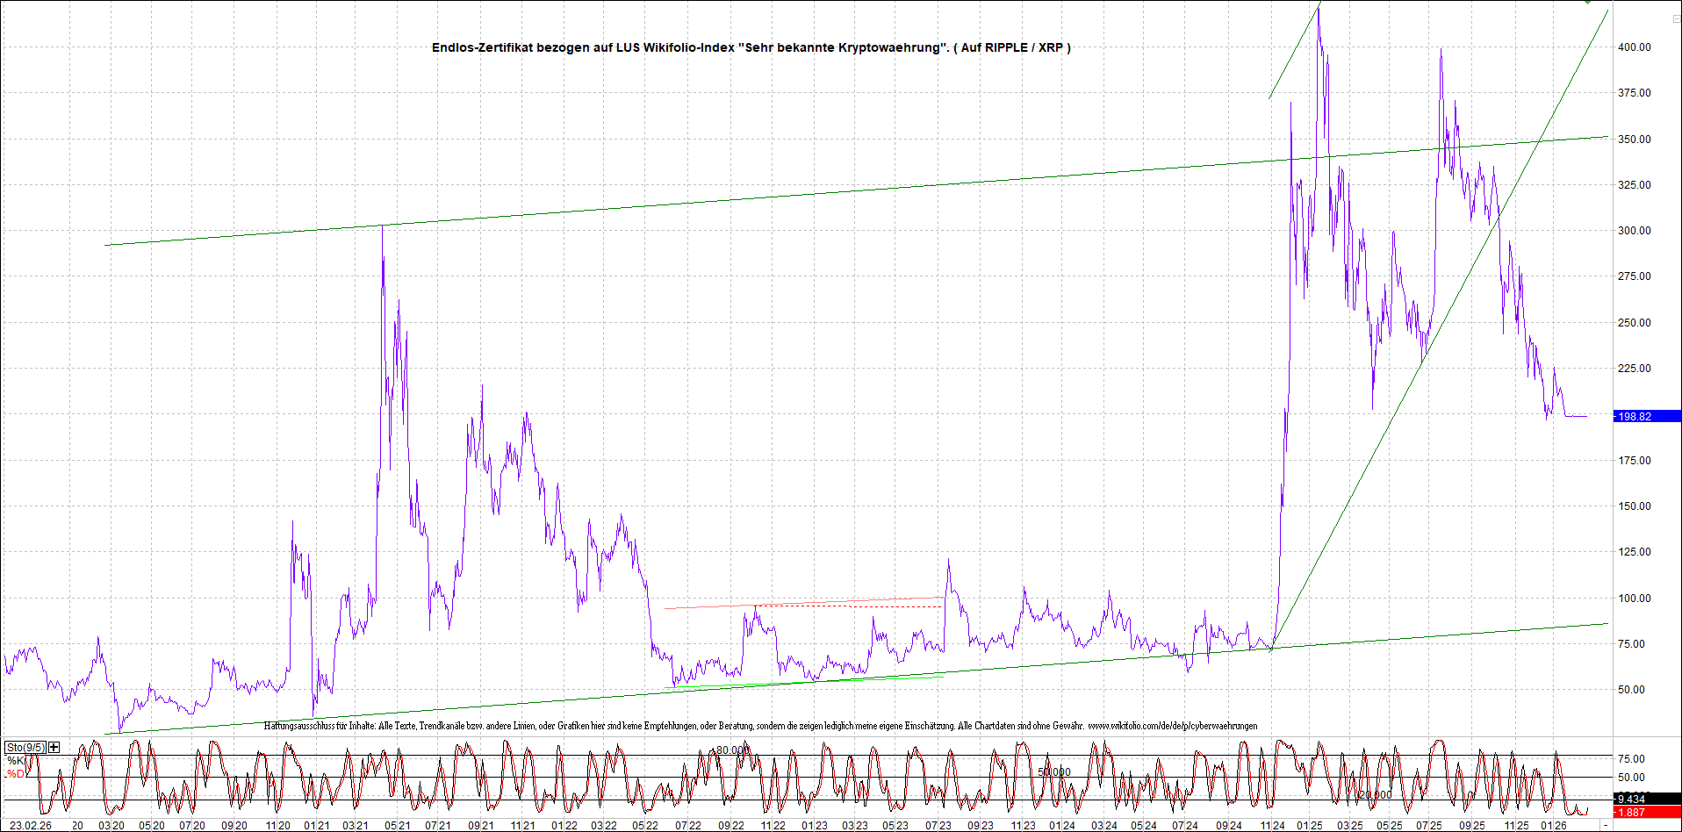The image size is (1682, 832).
Task: Click the green diamond marker at chart top
Action: point(1588,3)
